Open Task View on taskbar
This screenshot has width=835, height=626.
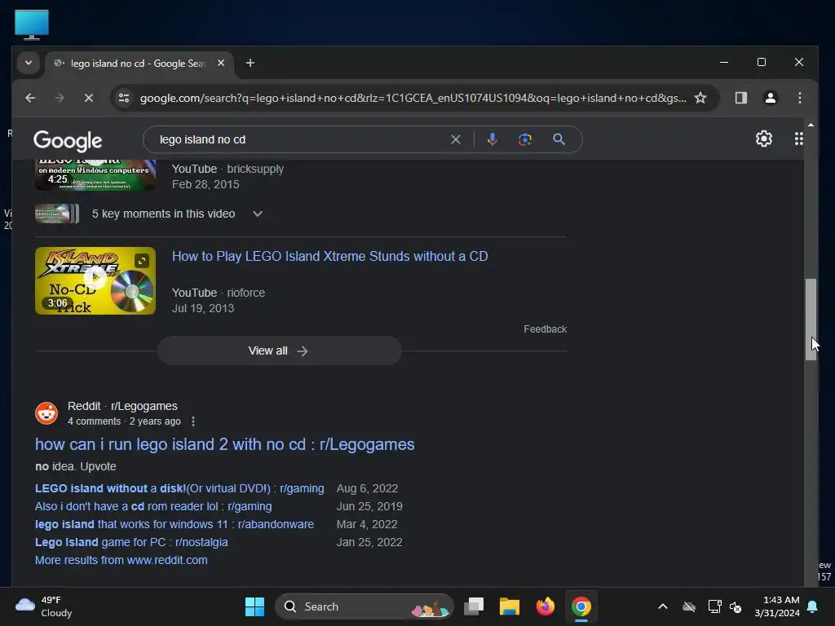point(474,606)
